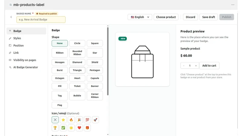Select the rocket emoji icon
Image resolution: width=242 pixels, height=136 pixels.
pyautogui.click(x=95, y=120)
